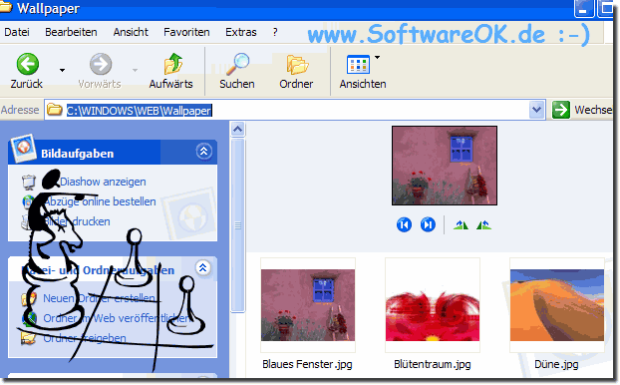Select the Blütentraum.jpg thumbnail
Viewport: 620px width, 385px height.
pos(433,305)
